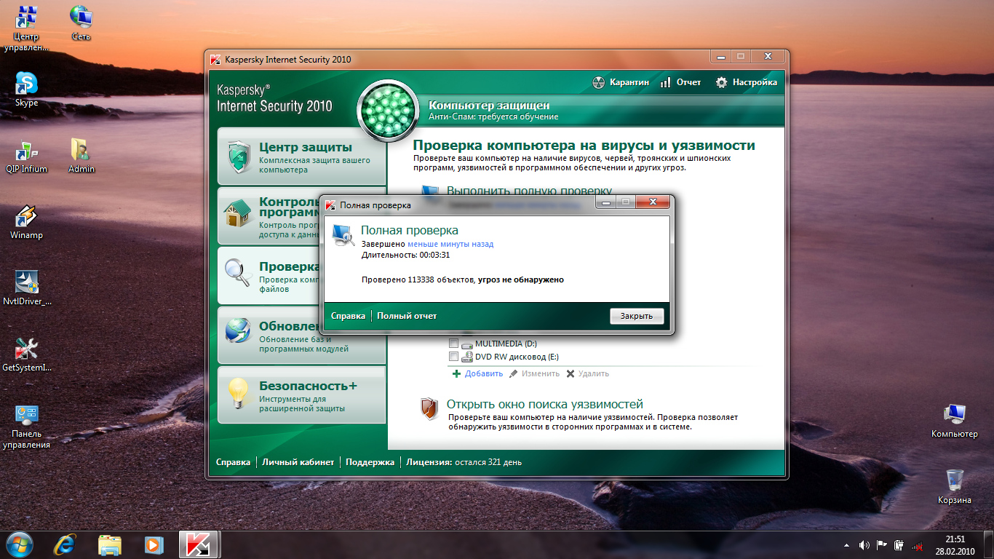Viewport: 994px width, 559px height.
Task: Launch Internet Explorer from taskbar
Action: coord(65,544)
